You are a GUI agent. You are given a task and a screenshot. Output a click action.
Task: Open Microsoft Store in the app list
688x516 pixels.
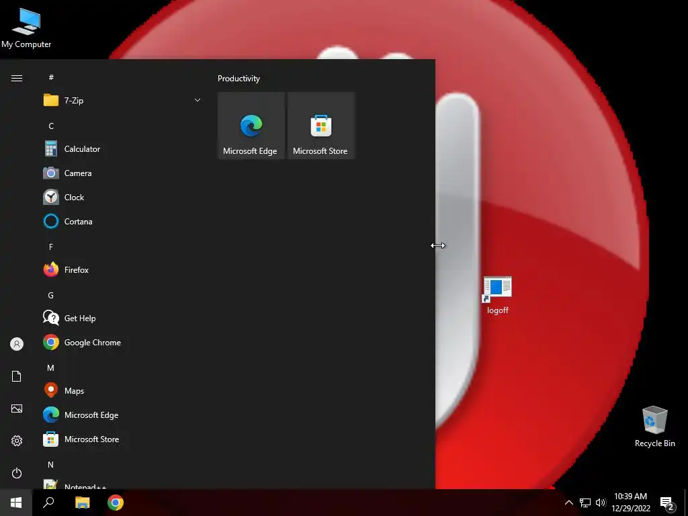point(123,439)
